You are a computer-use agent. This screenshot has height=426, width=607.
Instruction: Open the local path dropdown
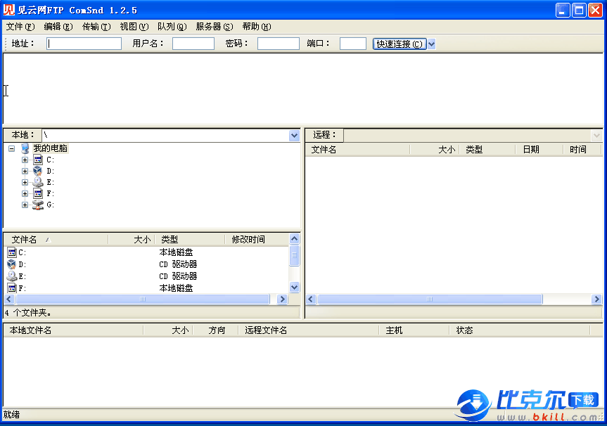(x=294, y=135)
